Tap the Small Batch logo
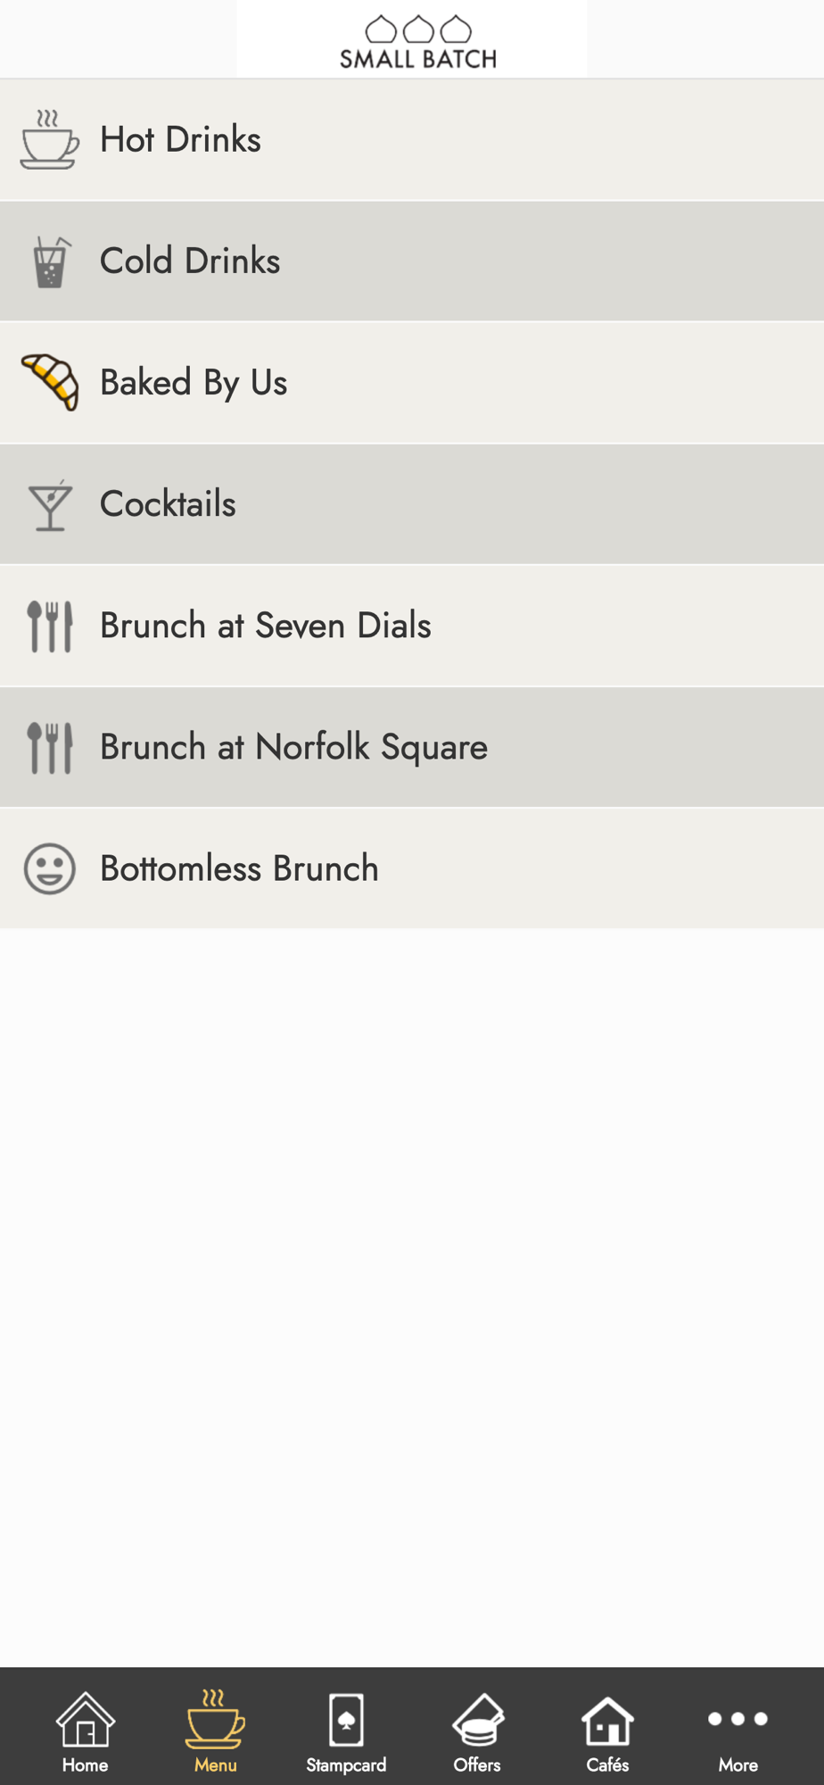 point(418,42)
